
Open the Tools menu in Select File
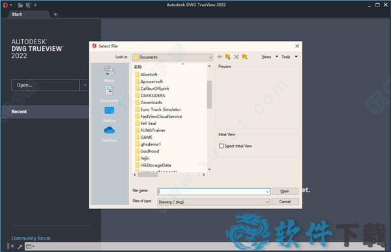pos(289,57)
